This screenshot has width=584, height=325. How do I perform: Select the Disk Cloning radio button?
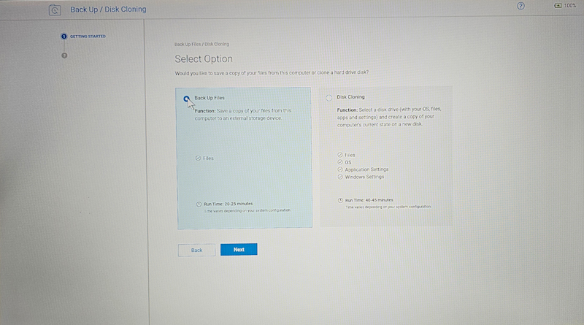coord(329,97)
